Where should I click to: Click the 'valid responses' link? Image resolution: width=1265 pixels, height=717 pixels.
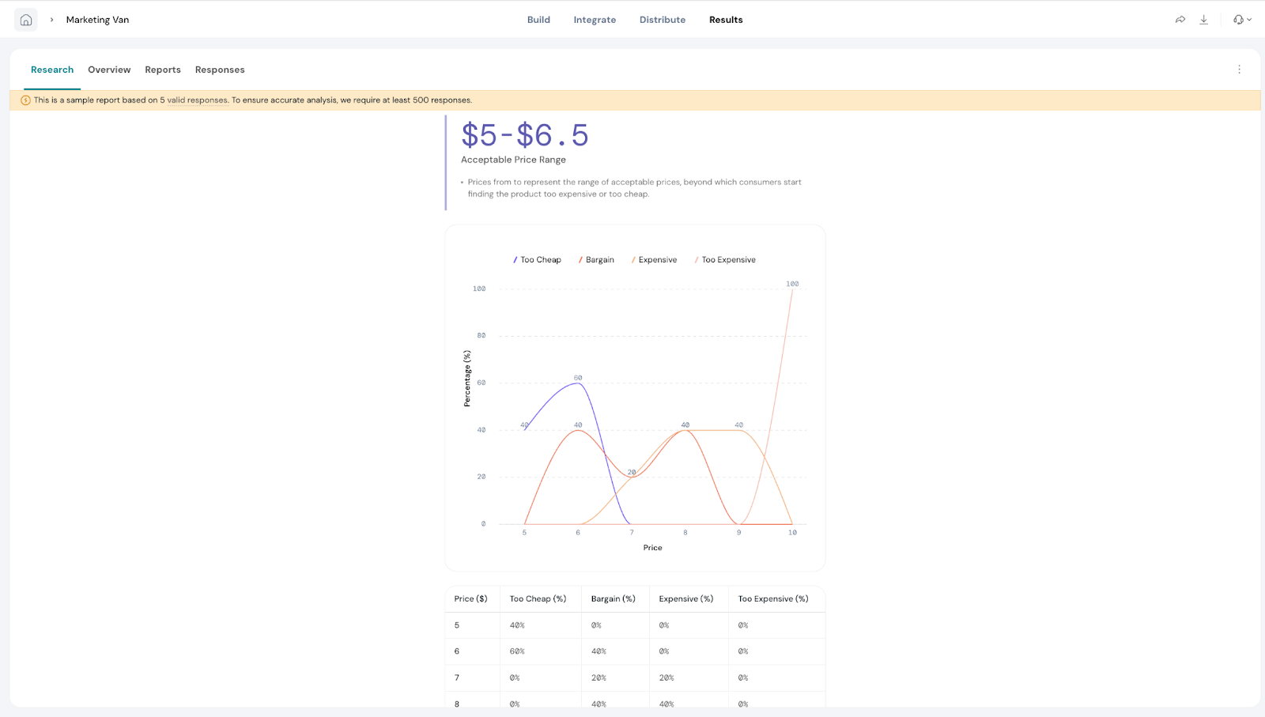(x=197, y=100)
